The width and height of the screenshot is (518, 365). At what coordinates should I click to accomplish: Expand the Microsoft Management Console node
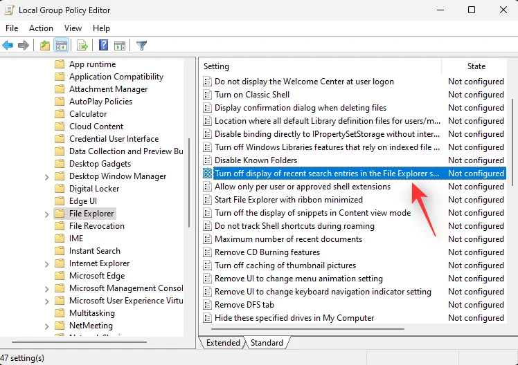point(46,289)
